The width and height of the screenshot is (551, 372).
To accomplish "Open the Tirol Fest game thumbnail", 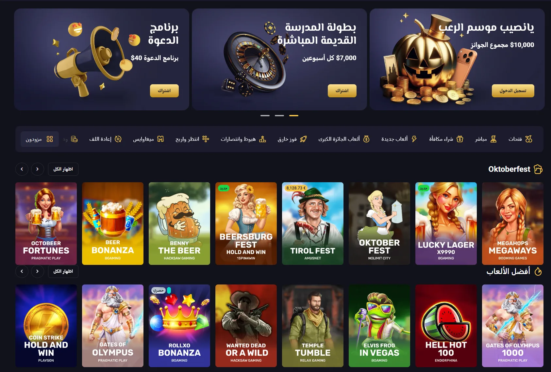I will pos(313,223).
